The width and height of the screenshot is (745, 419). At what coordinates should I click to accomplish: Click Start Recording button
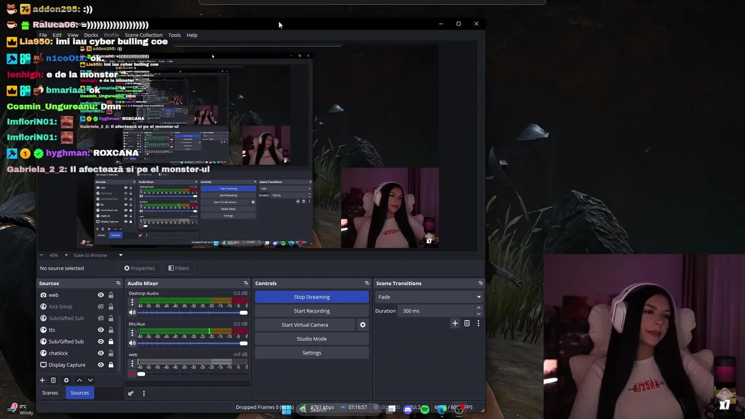(x=312, y=311)
